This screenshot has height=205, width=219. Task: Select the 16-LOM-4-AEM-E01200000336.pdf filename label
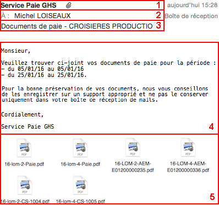pos(188,167)
